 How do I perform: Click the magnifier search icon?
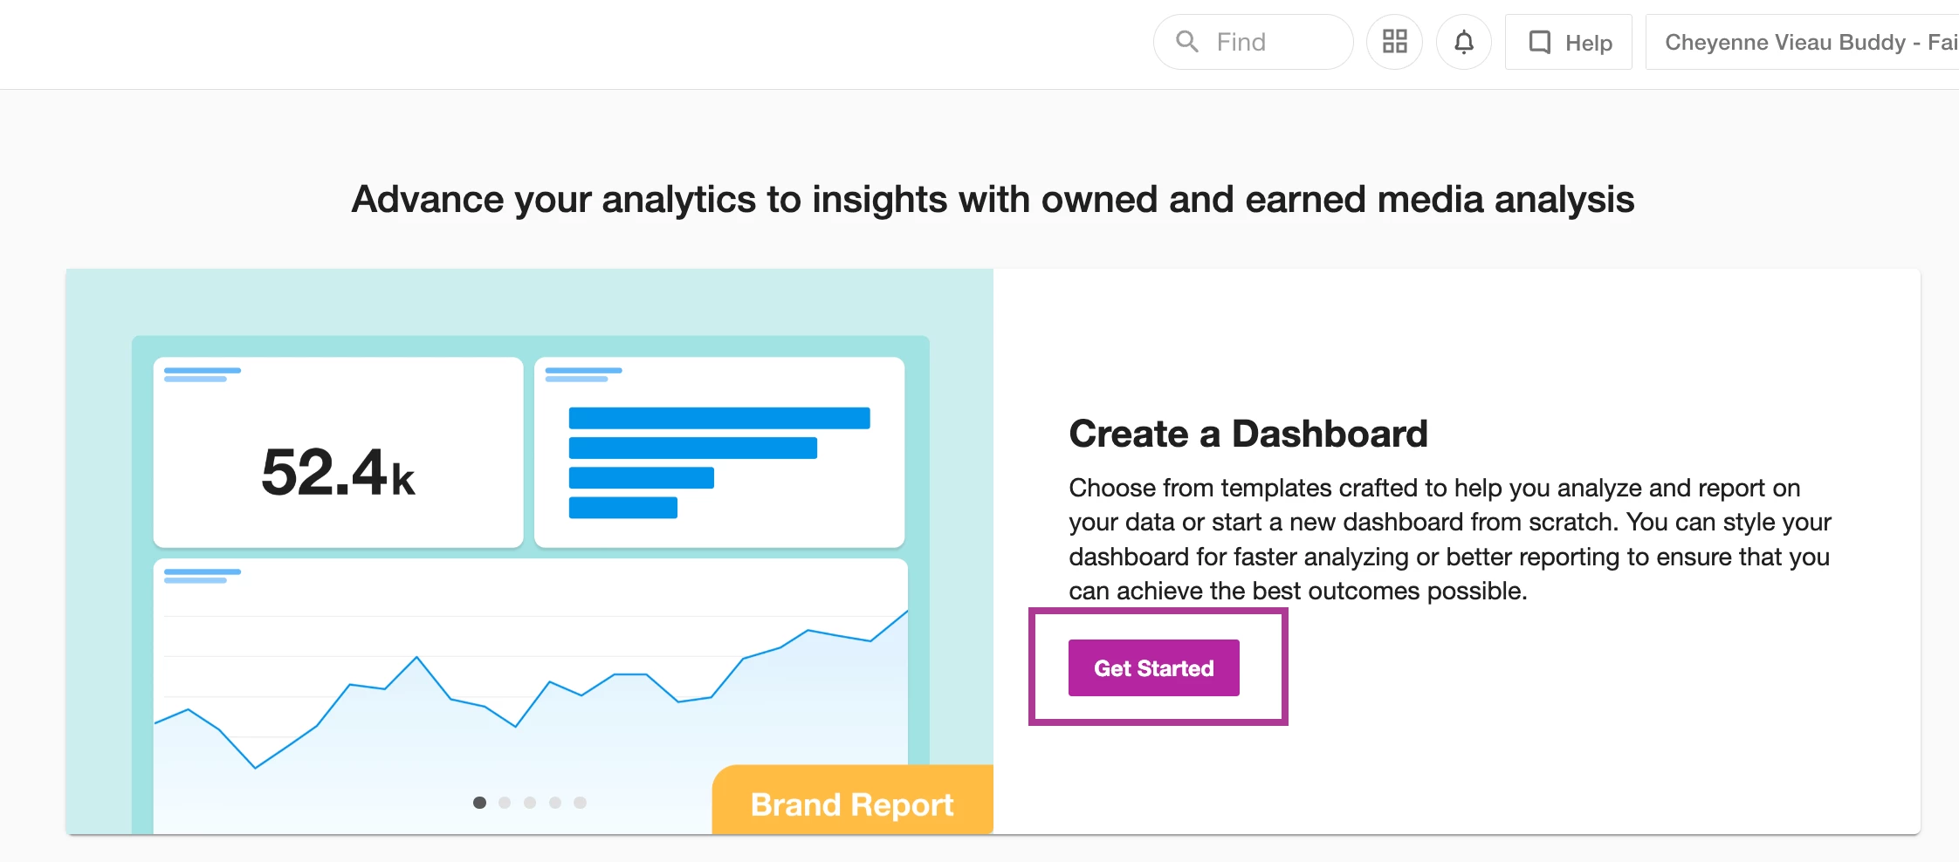coord(1186,41)
